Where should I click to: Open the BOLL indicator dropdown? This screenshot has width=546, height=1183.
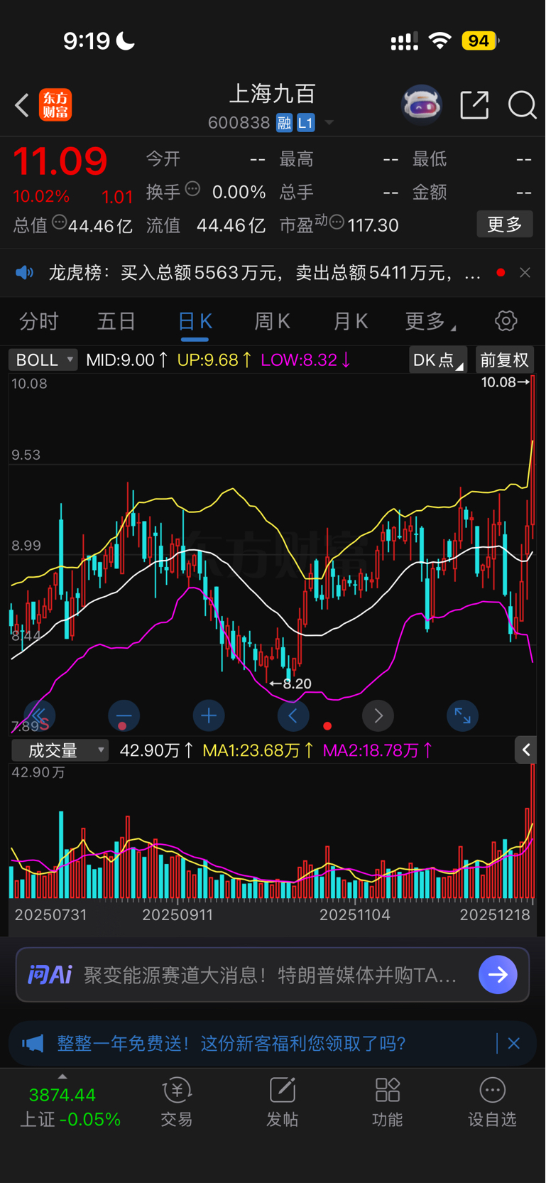[x=43, y=360]
